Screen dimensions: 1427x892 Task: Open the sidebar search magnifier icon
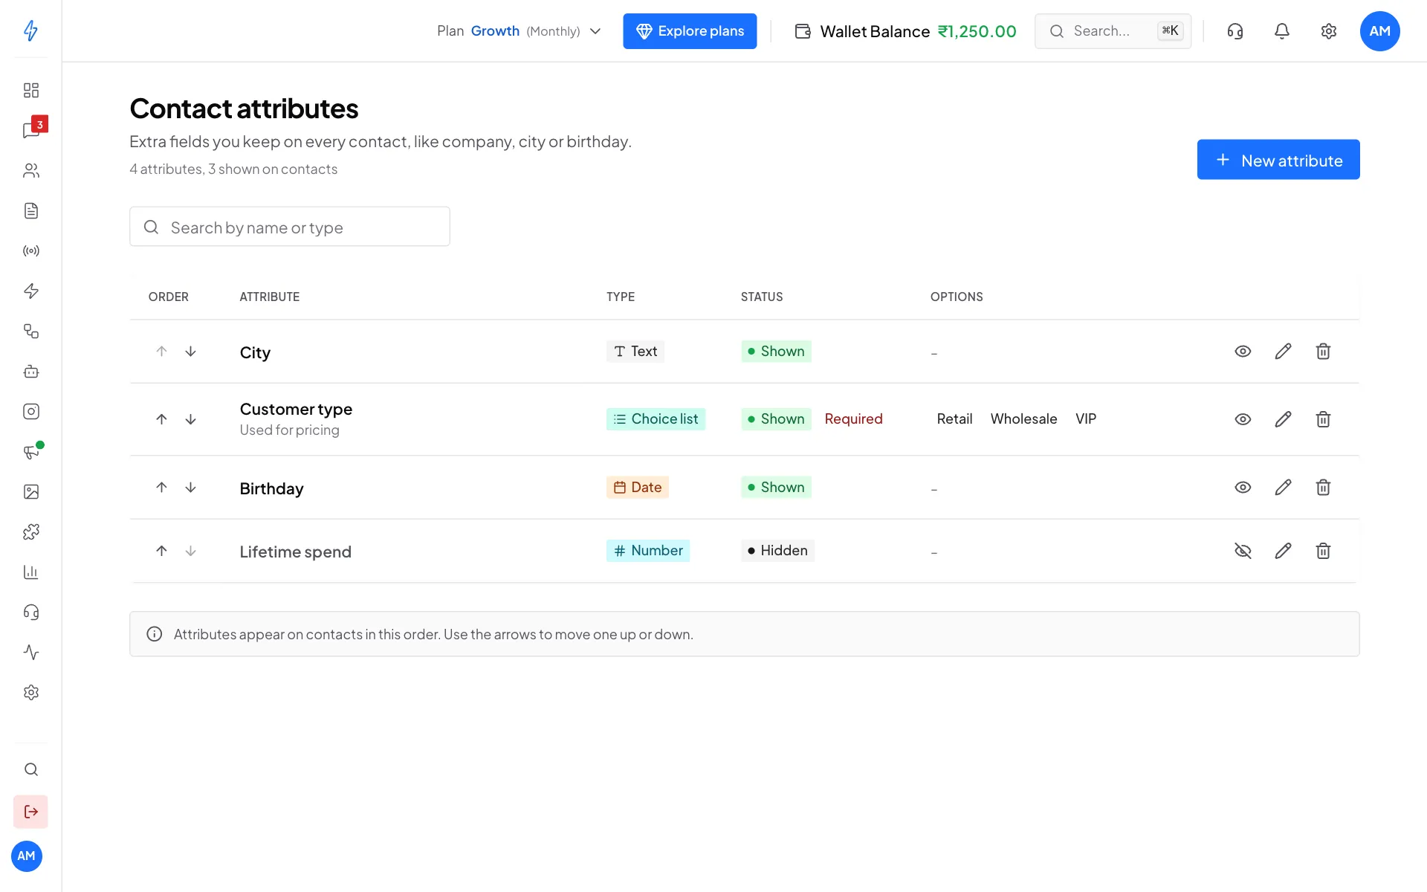click(x=30, y=769)
